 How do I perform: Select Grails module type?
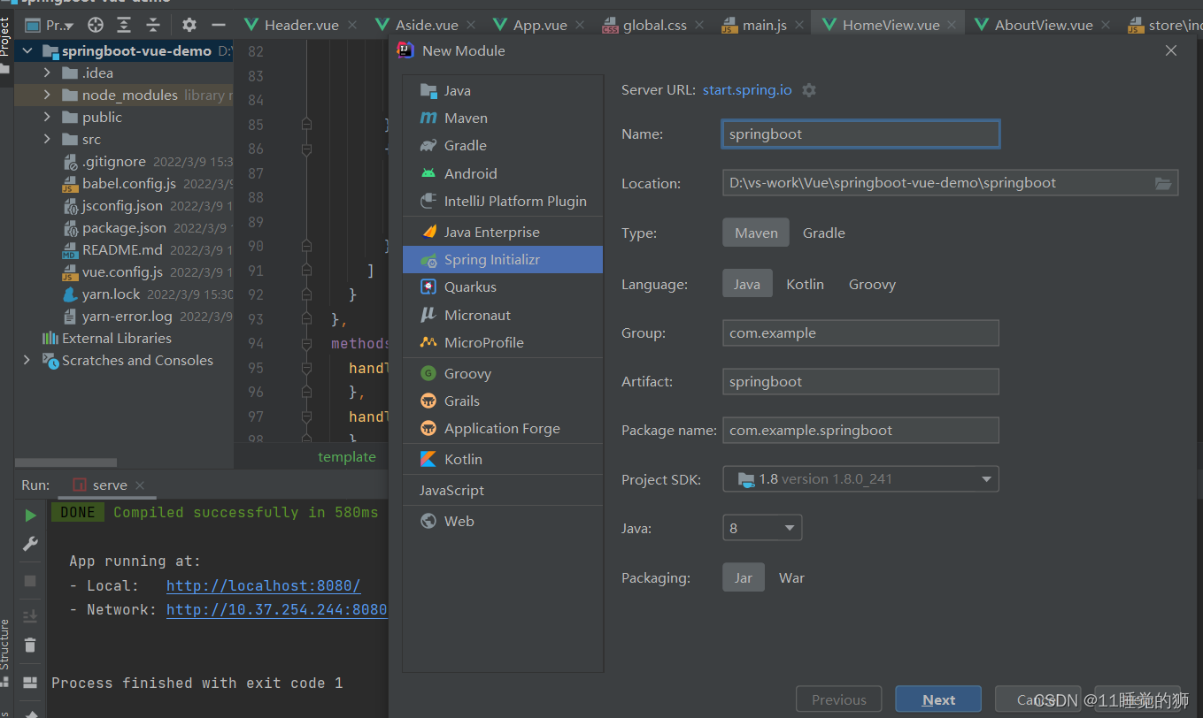502,401
